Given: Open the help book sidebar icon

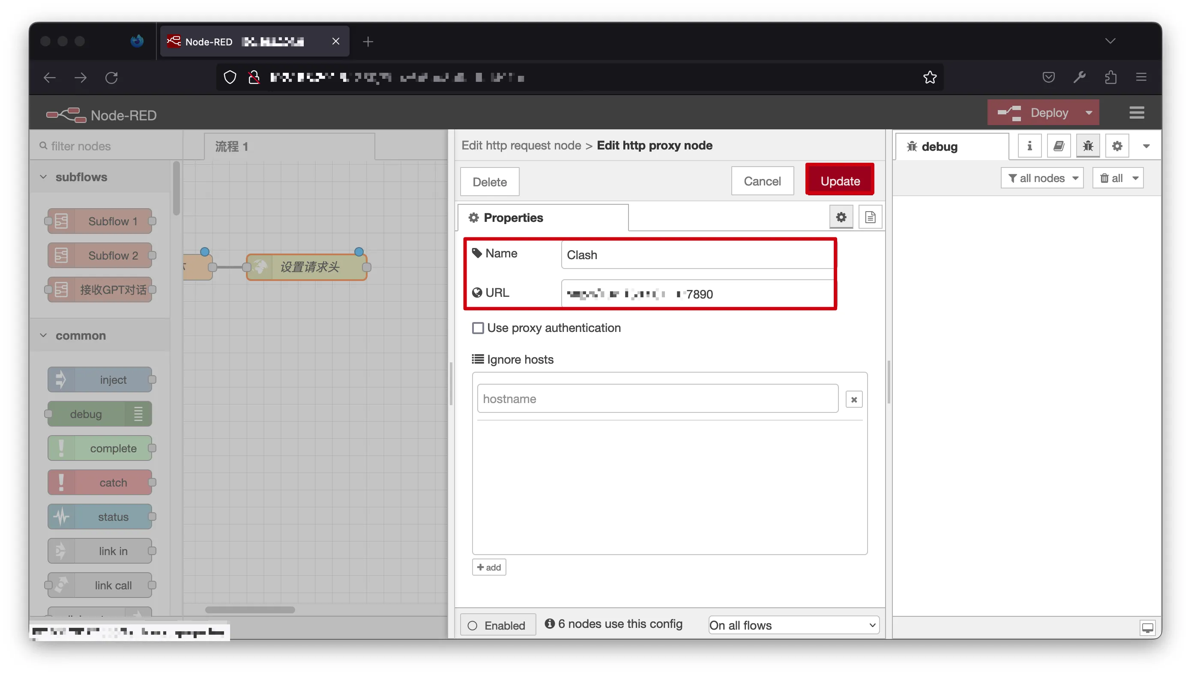Looking at the screenshot, I should (x=1059, y=146).
